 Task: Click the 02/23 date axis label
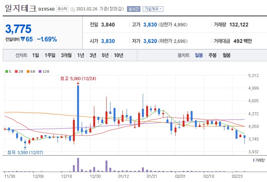(237, 176)
